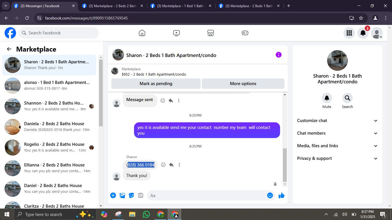The height and width of the screenshot is (220, 392).
Task: Go to the Facebook Home feed icon
Action: coord(142,33)
